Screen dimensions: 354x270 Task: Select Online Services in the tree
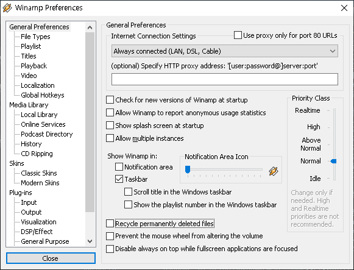point(43,124)
